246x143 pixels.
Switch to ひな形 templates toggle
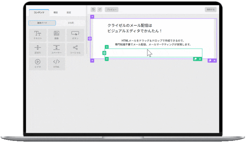(x=70, y=23)
